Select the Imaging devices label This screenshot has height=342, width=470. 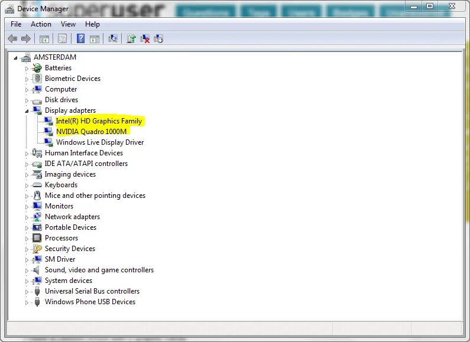[x=70, y=174]
